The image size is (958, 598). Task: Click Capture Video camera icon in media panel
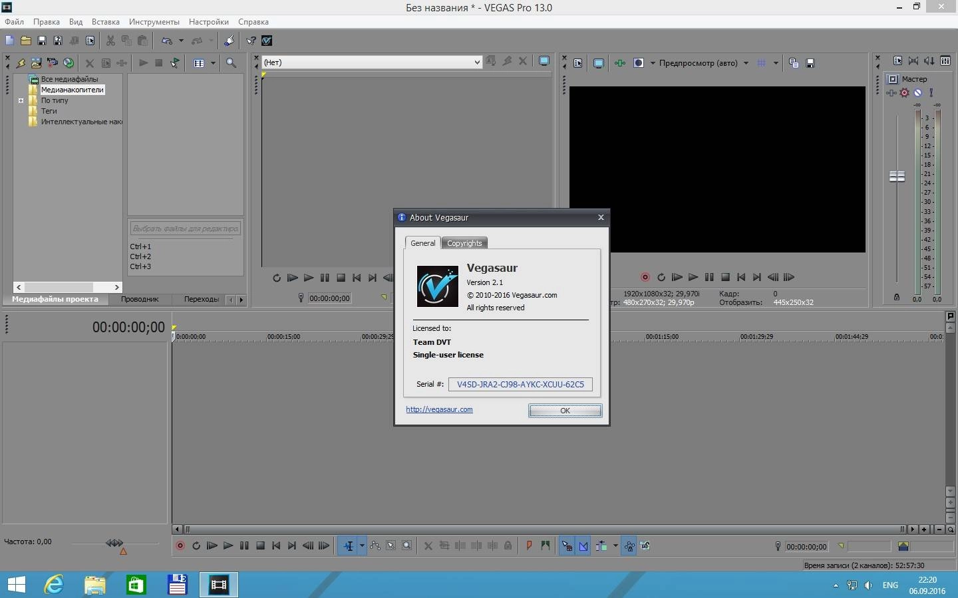[x=53, y=63]
